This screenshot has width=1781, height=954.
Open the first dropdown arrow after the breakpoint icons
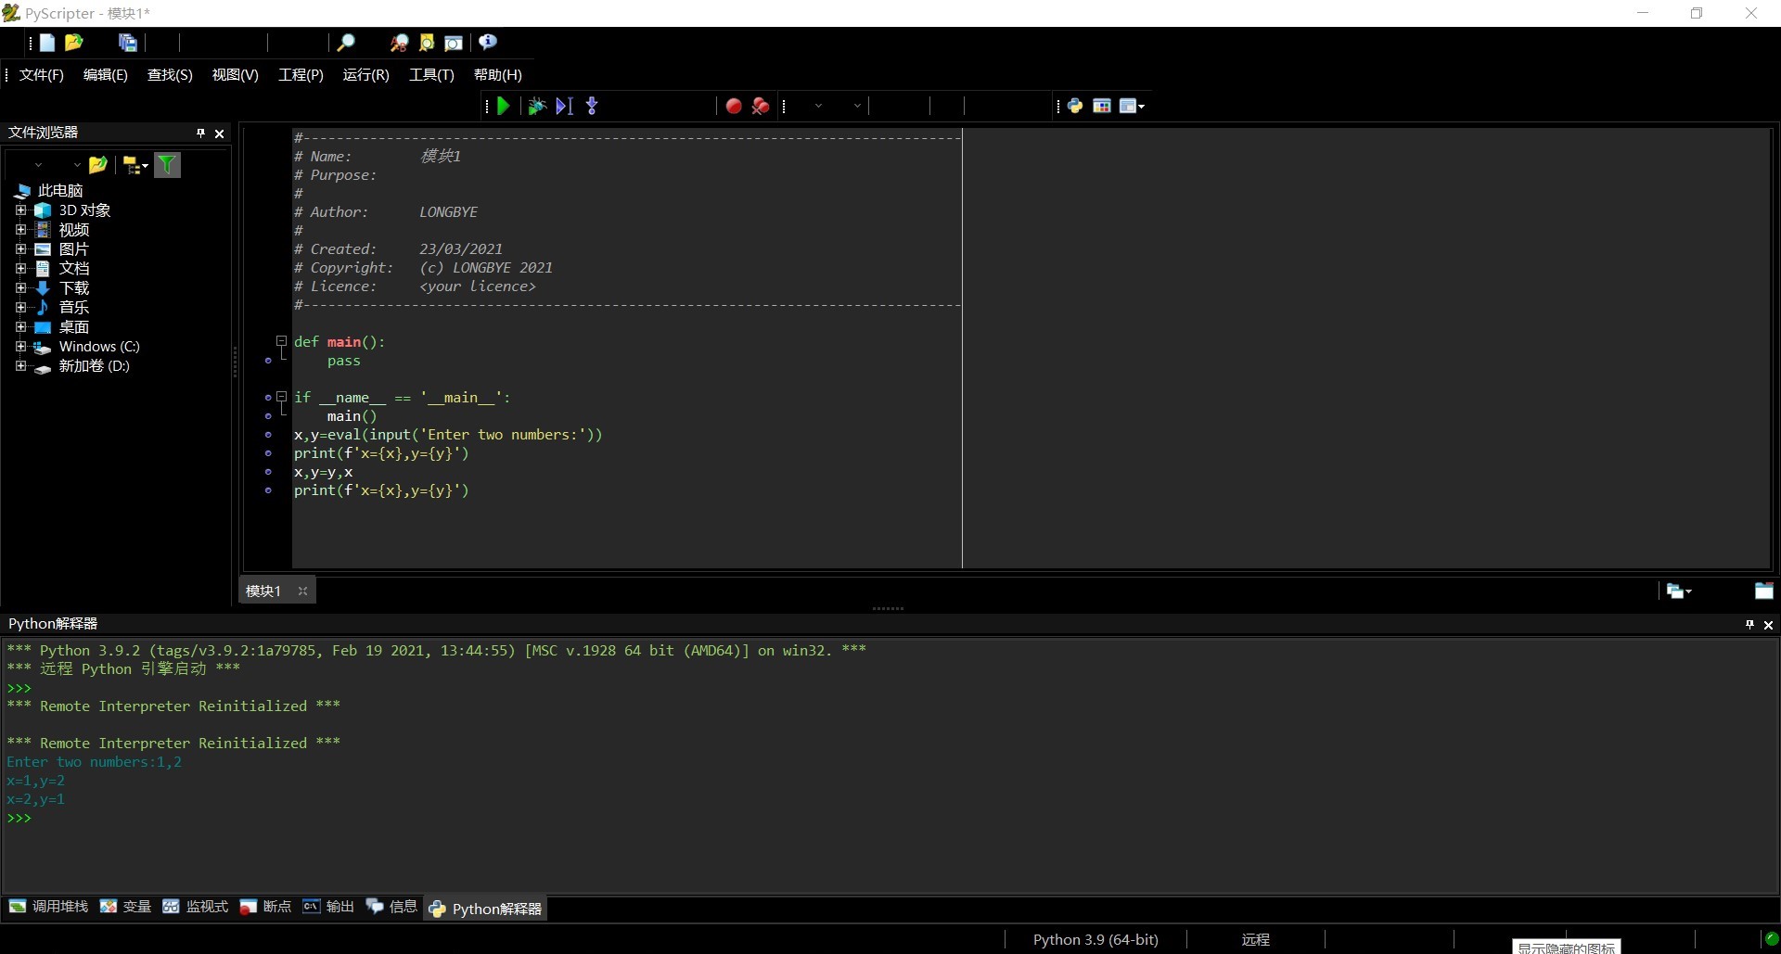click(x=818, y=107)
